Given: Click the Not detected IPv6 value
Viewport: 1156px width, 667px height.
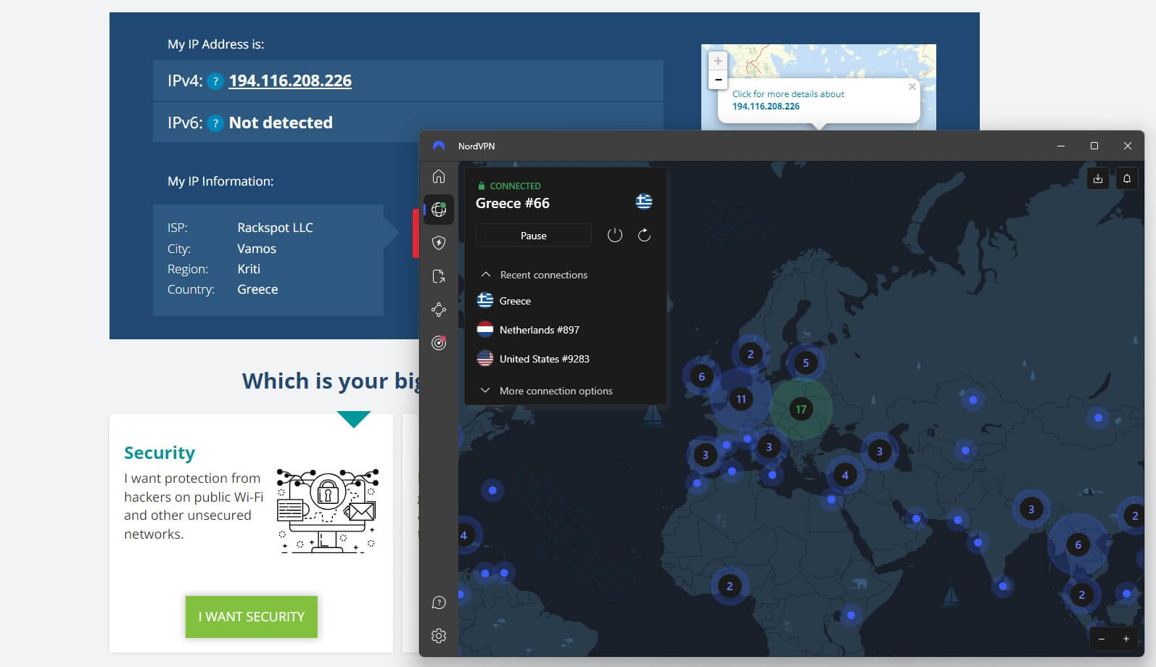Looking at the screenshot, I should (281, 123).
